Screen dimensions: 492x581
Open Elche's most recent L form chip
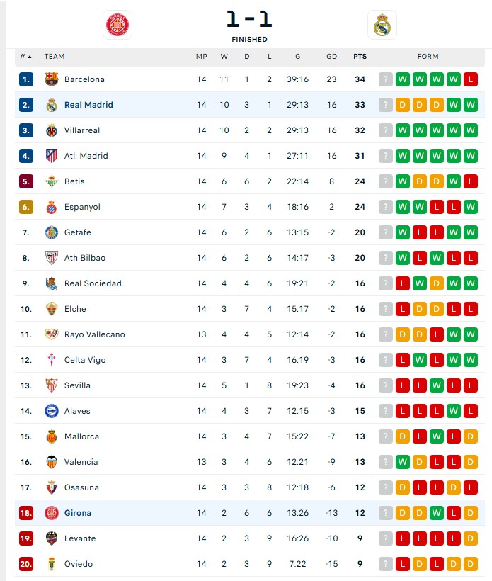tap(471, 309)
